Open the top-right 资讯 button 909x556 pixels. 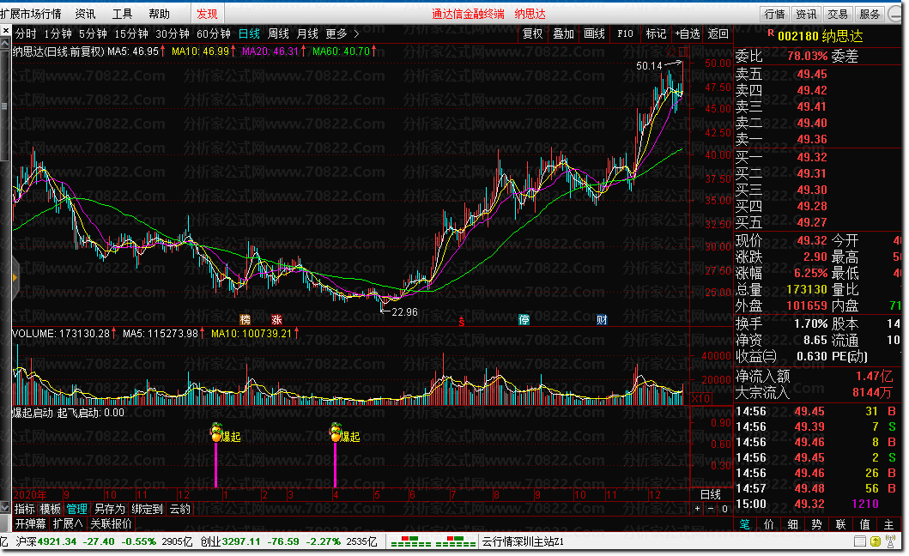(x=806, y=14)
